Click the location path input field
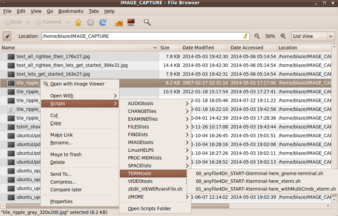The width and height of the screenshot is (338, 216). click(142, 36)
